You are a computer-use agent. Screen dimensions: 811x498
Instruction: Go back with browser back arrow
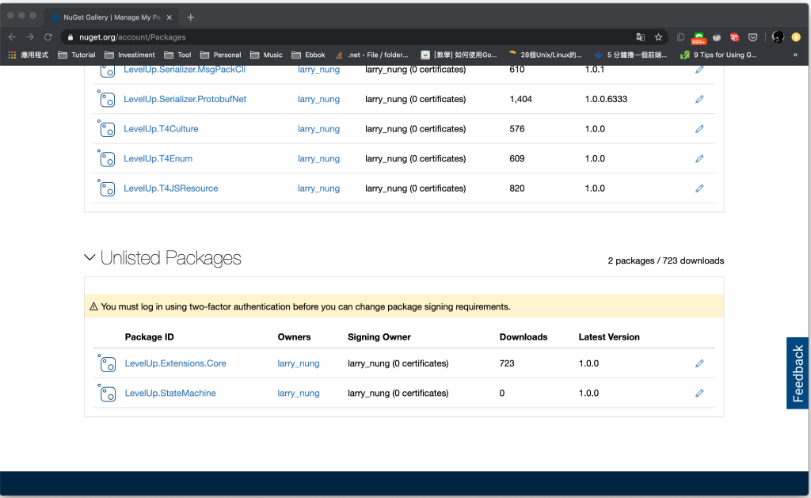(13, 36)
